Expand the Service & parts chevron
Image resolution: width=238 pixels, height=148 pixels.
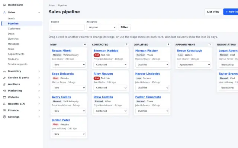(x=39, y=78)
